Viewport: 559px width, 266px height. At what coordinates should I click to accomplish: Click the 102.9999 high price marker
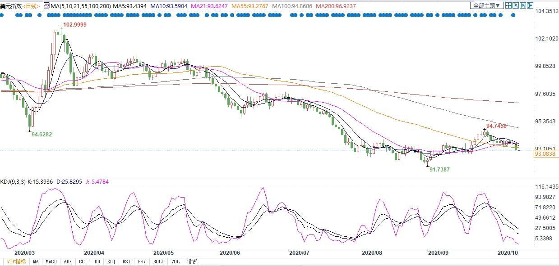point(74,24)
